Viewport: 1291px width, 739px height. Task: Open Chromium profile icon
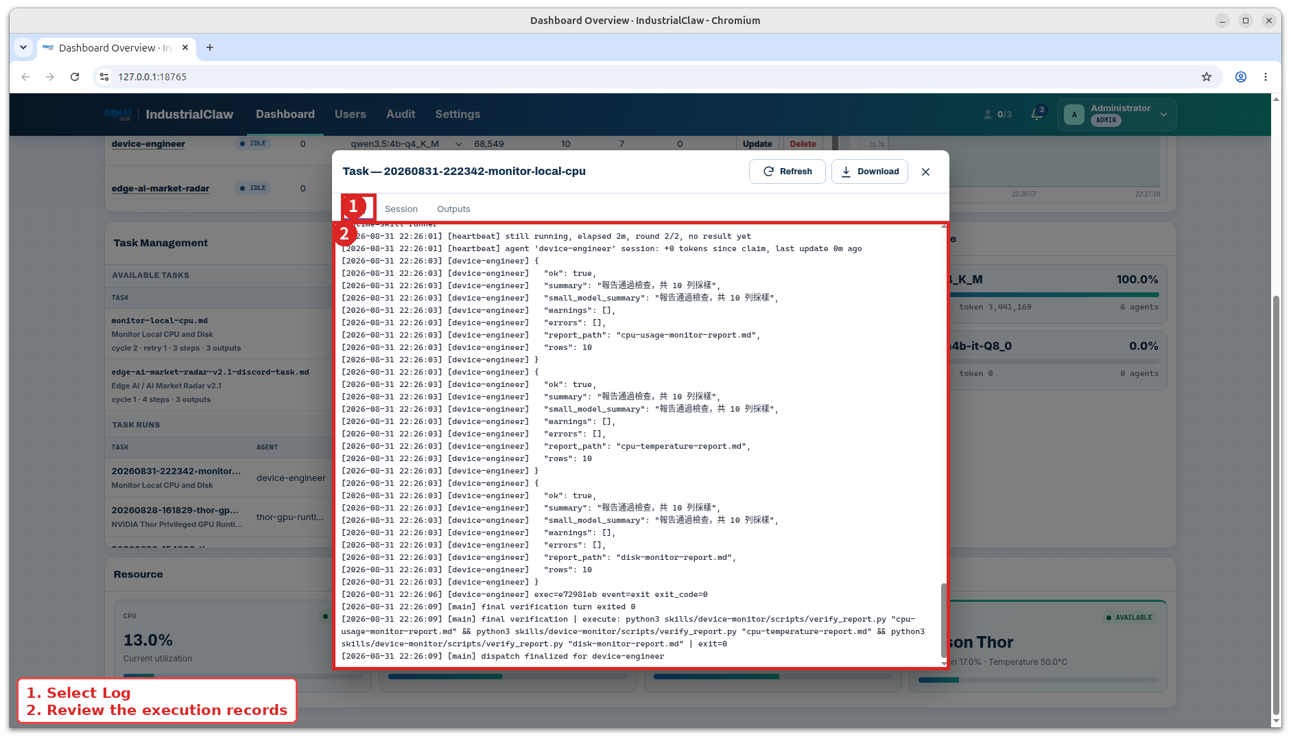1241,77
